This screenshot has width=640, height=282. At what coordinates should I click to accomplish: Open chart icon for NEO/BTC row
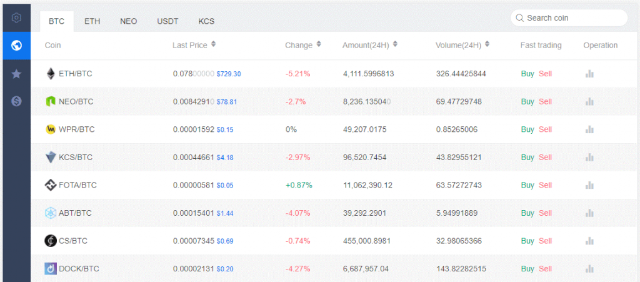click(589, 102)
